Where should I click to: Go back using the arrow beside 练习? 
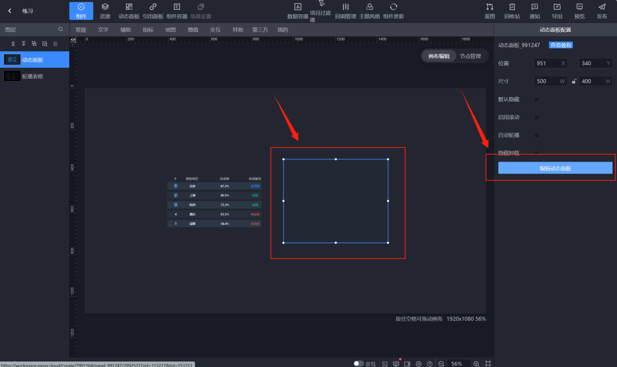click(x=10, y=11)
